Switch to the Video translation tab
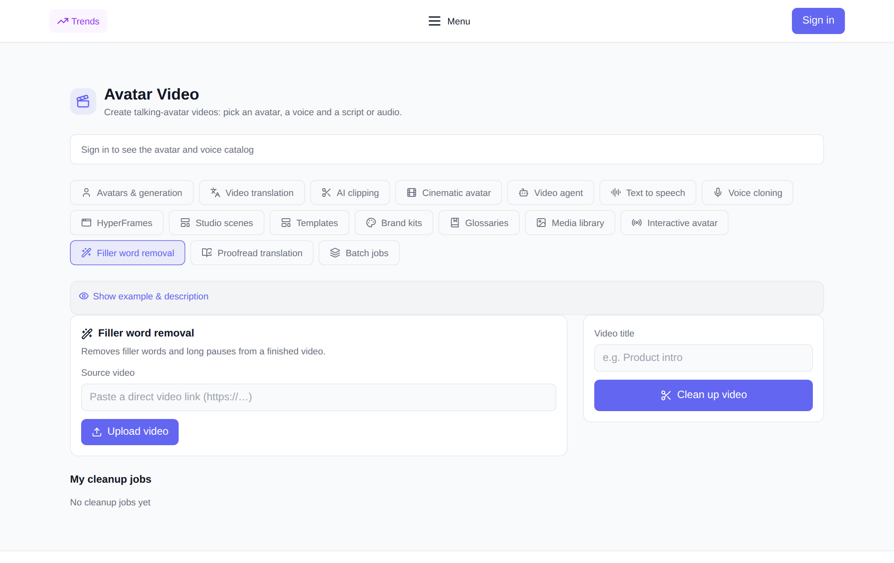Screen dimensions: 894x563 tap(252, 192)
